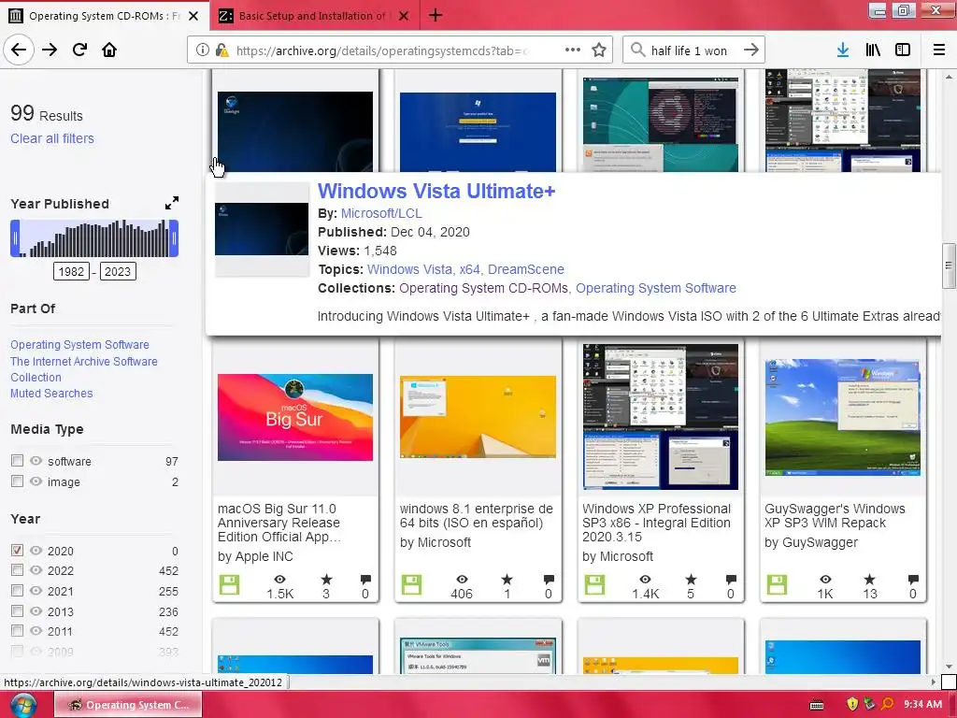Toggle eye icon next to 2022 filter

(36, 570)
